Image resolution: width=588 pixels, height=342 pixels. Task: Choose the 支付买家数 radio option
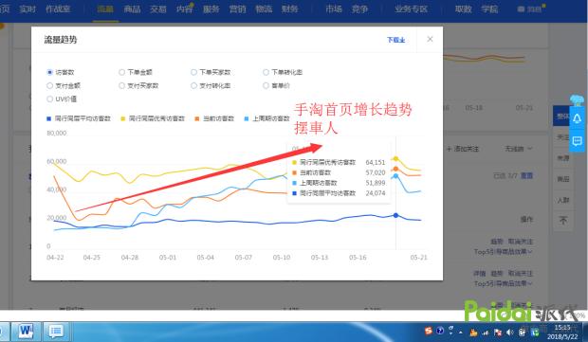point(122,86)
